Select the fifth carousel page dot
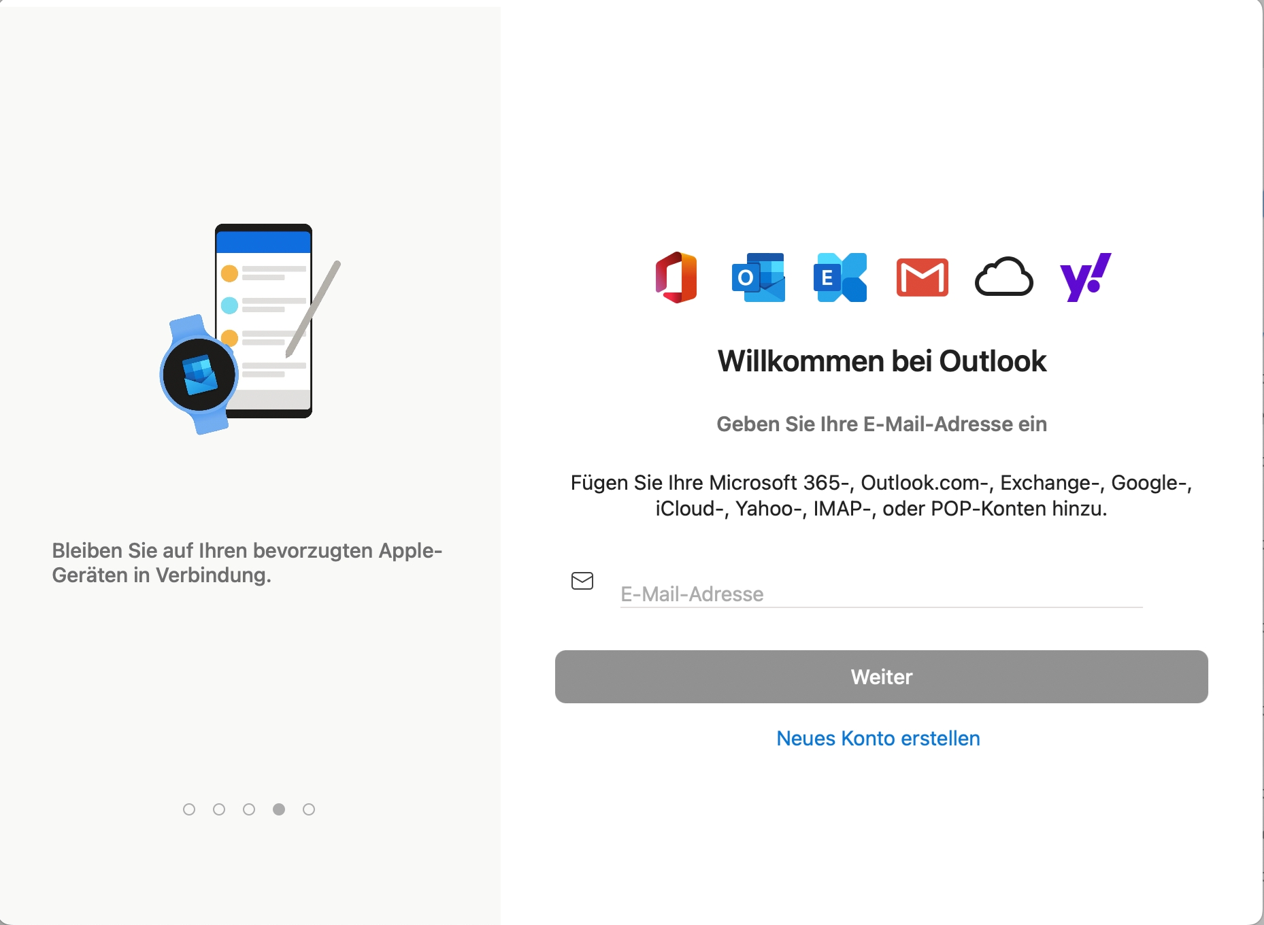Screen dimensions: 1264x925 click(x=309, y=809)
